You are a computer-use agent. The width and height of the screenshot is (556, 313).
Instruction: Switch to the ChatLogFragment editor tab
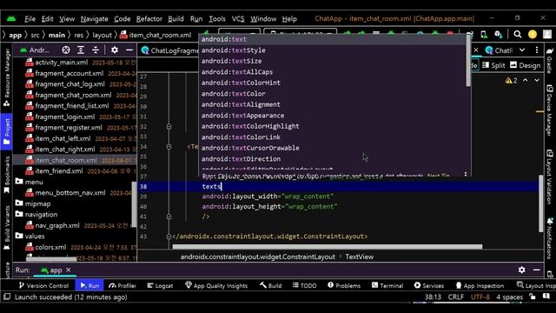(170, 50)
